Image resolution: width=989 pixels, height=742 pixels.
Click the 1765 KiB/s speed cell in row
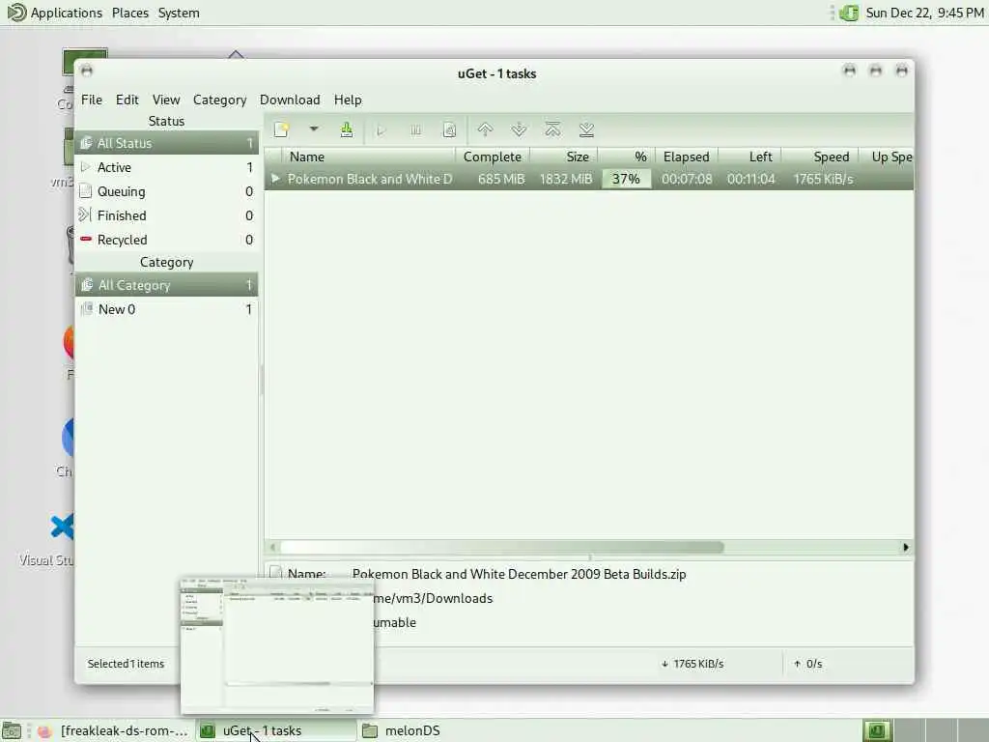tap(823, 179)
